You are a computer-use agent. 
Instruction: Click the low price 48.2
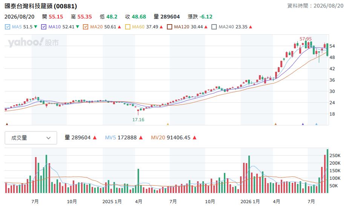pos(112,17)
